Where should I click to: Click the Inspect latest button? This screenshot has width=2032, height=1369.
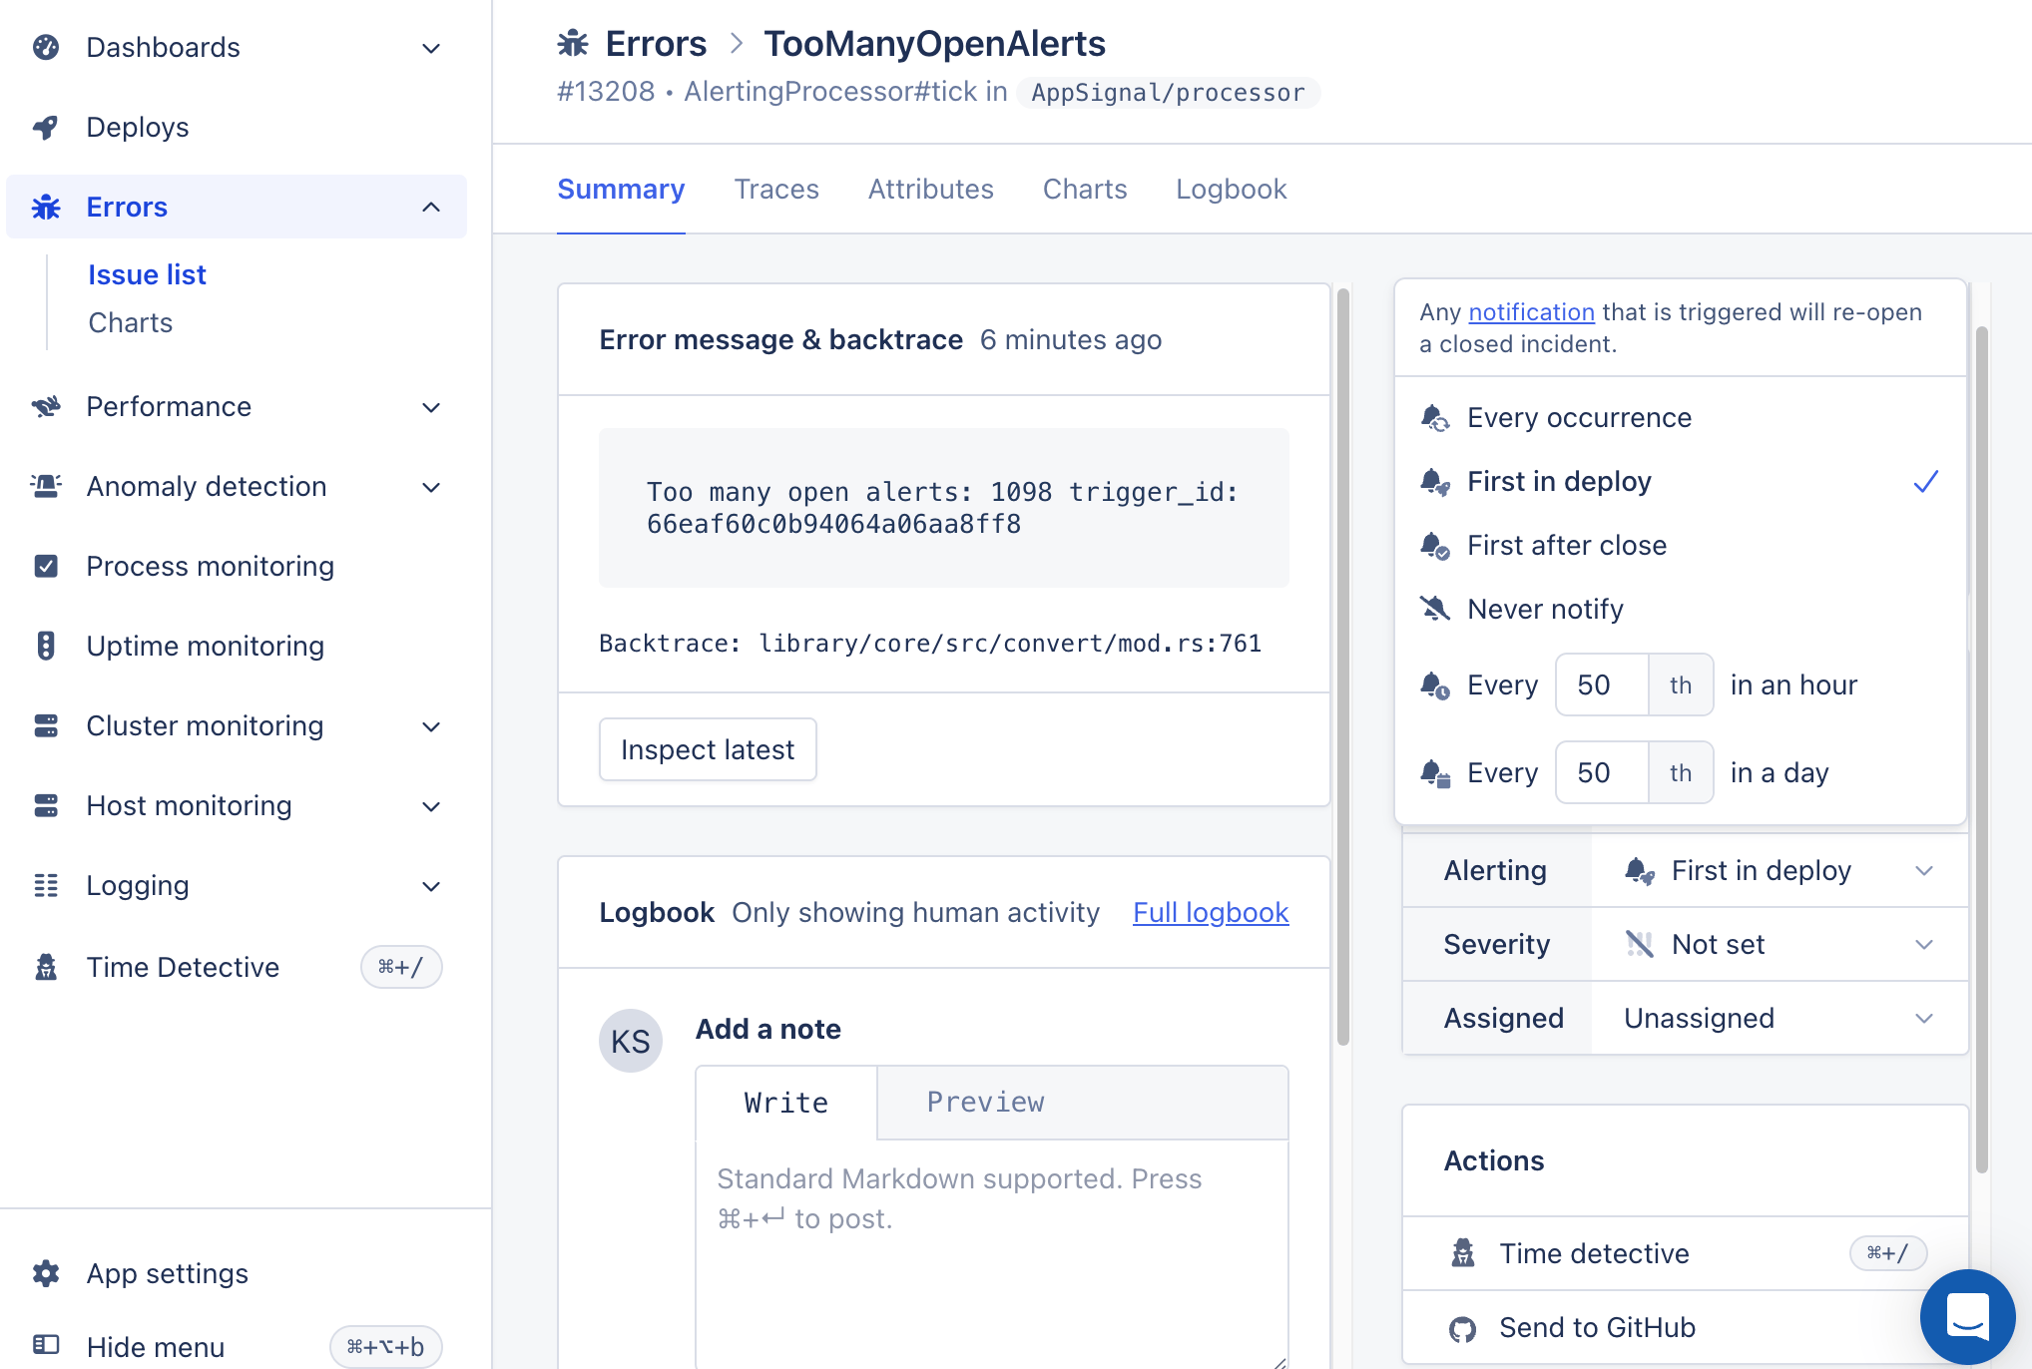(x=708, y=749)
